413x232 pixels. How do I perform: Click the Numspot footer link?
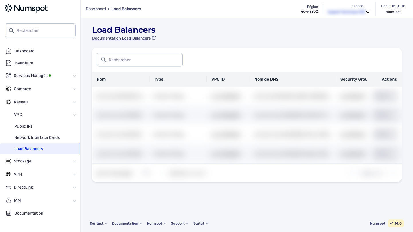pyautogui.click(x=156, y=223)
